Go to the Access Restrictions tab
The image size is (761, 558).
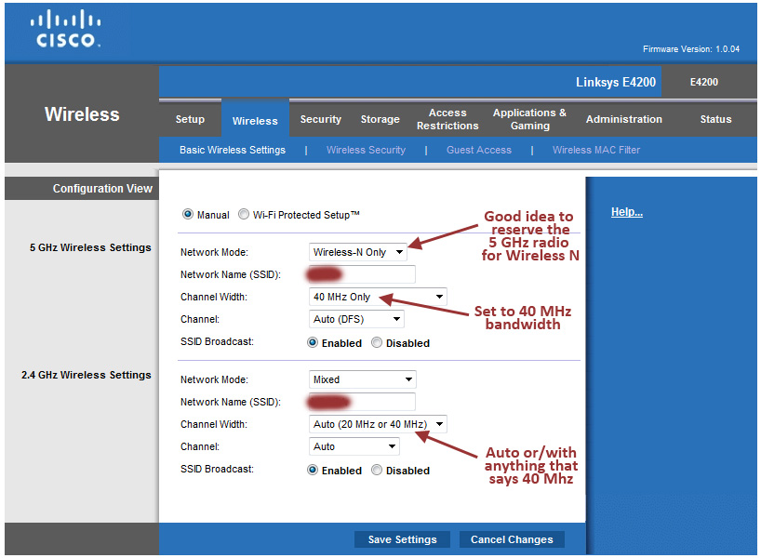pos(447,120)
